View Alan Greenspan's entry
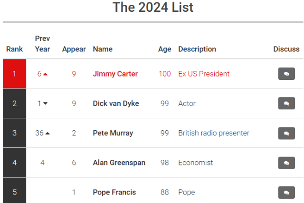304x203 pixels. click(119, 163)
